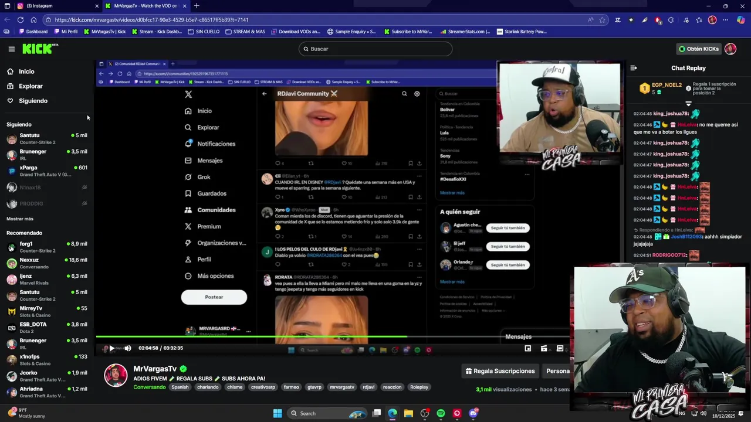
Task: Click Regala Suscripciones button
Action: coord(500,371)
